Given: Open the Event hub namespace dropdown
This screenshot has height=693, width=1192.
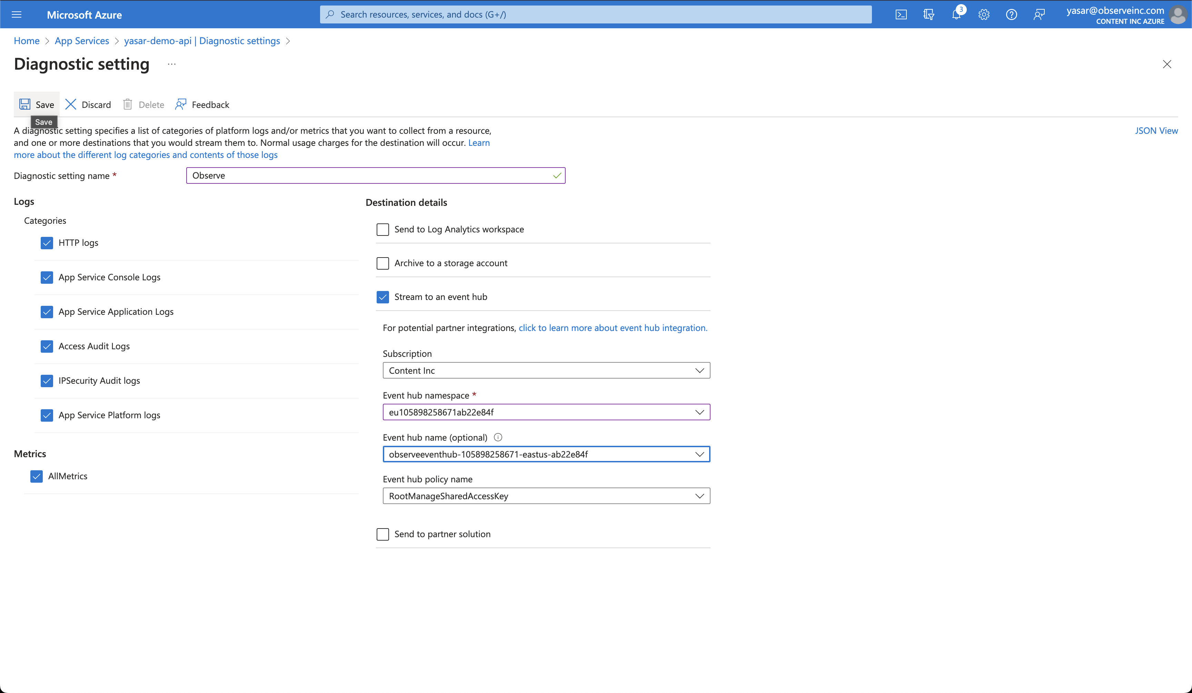Looking at the screenshot, I should pyautogui.click(x=546, y=412).
